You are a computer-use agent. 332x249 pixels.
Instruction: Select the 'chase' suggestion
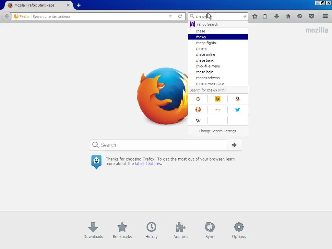[218, 31]
